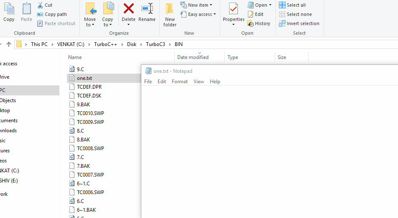Open the Properties icon in ribbon

click(x=233, y=8)
